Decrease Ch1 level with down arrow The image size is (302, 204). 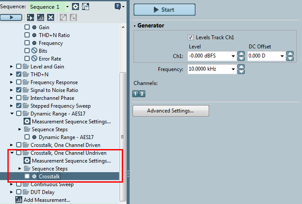241,58
